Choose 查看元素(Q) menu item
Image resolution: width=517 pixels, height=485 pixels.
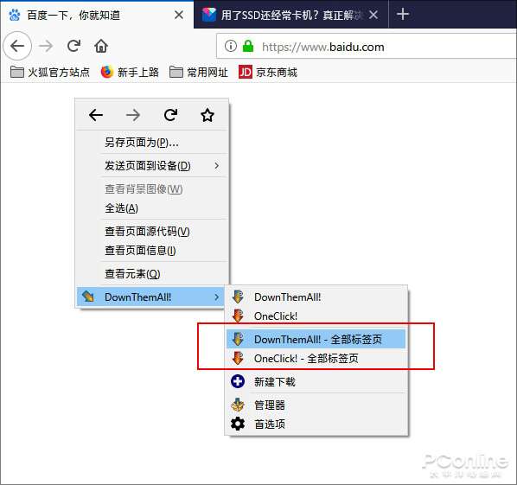click(152, 274)
